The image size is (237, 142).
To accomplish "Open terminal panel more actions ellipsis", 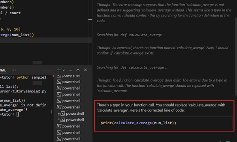I will pos(70,70).
